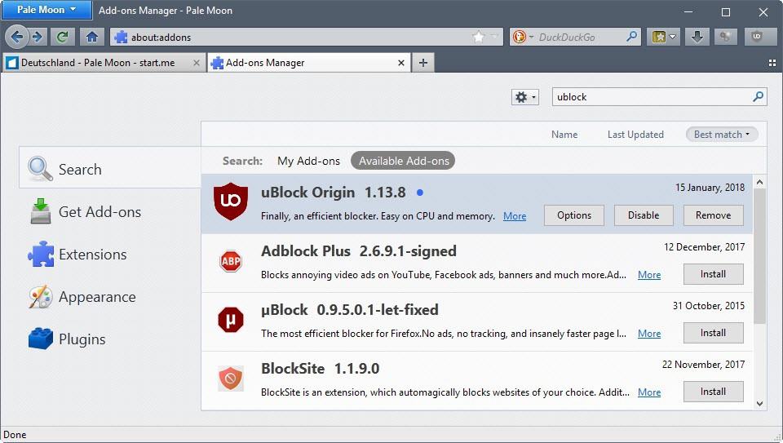
Task: Open the Pale Moon application menu
Action: 46,10
